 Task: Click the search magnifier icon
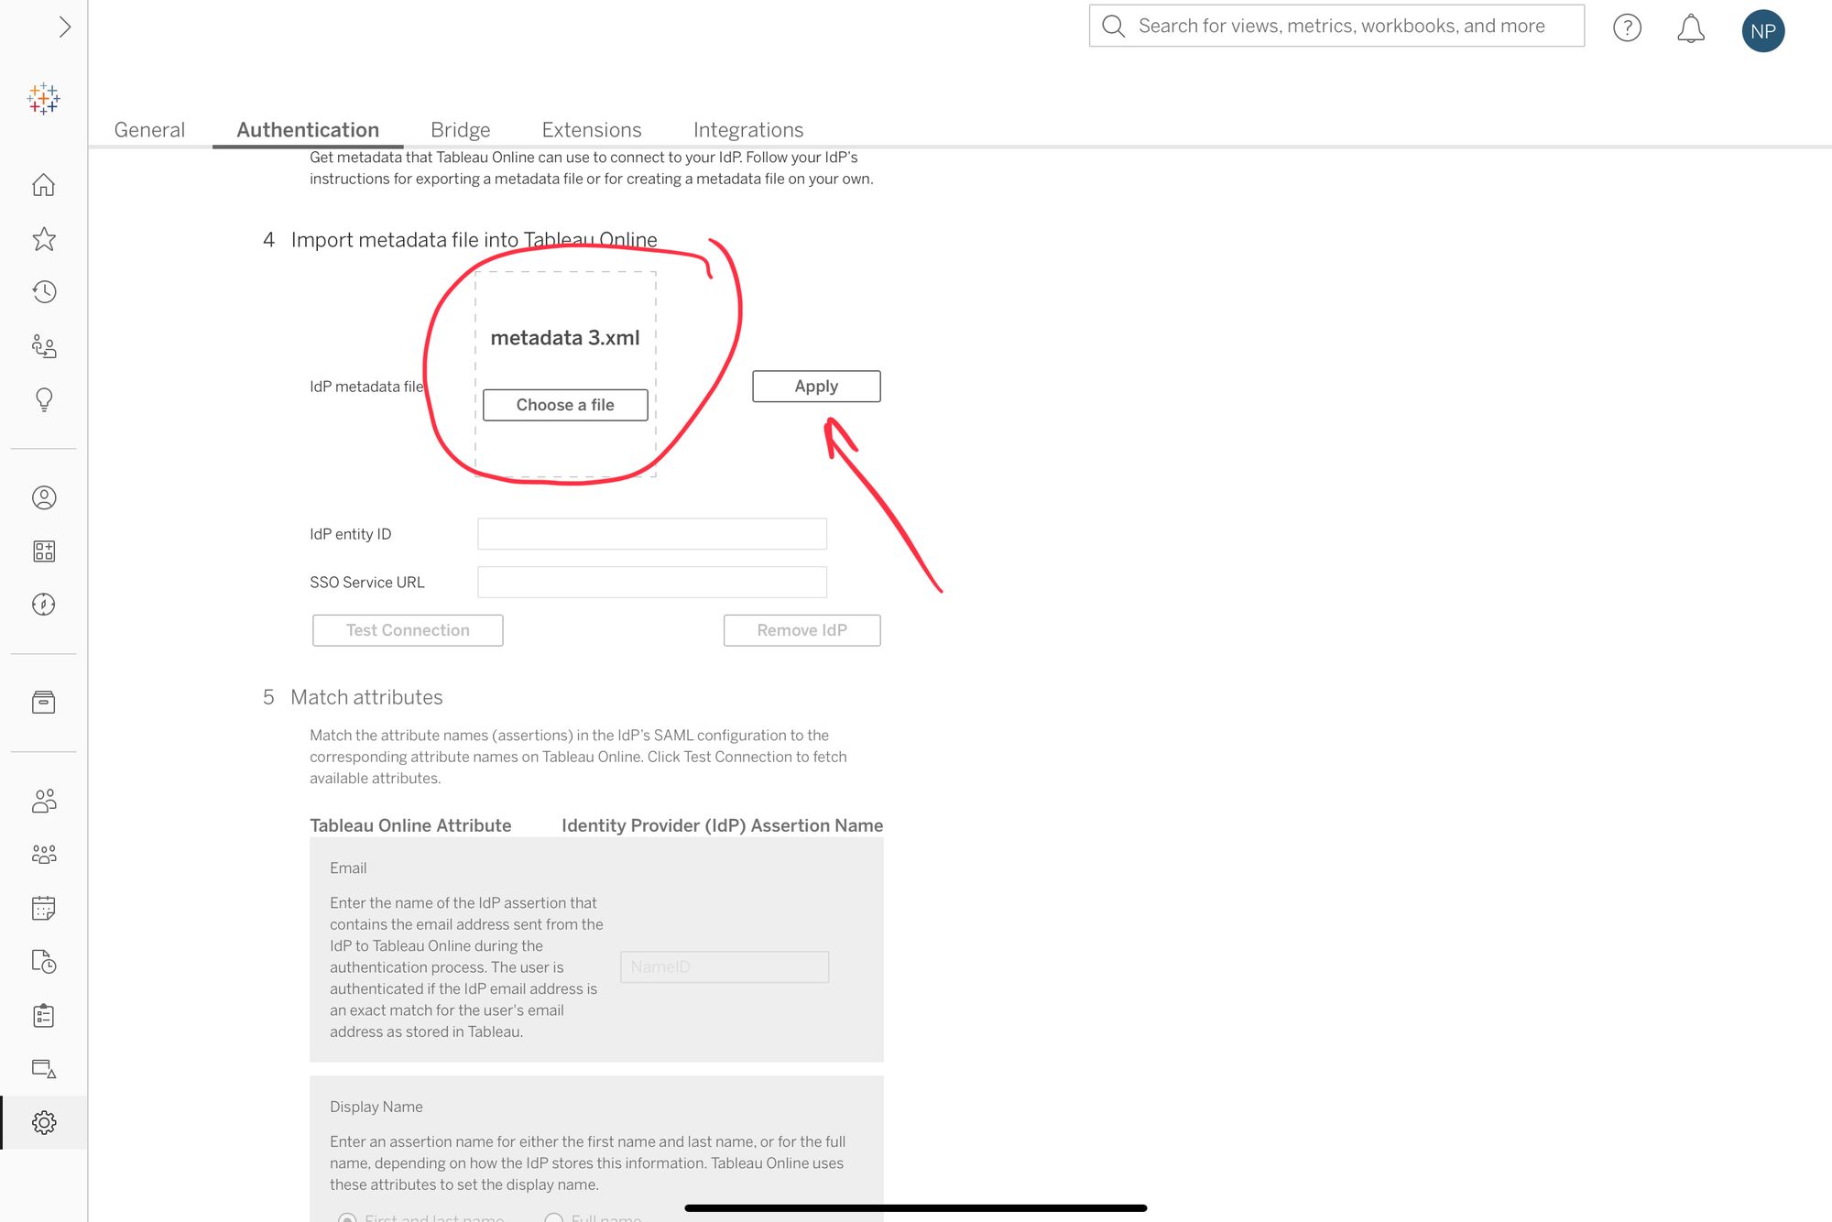(x=1113, y=26)
